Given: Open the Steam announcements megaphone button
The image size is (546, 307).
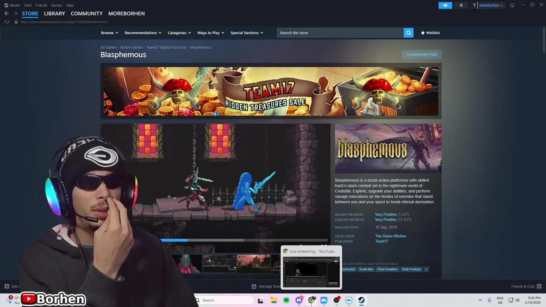Looking at the screenshot, I should [x=445, y=5].
